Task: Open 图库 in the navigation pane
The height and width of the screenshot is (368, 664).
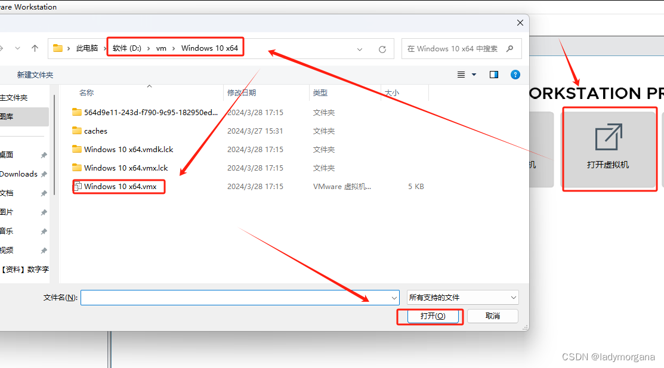Action: [x=7, y=116]
